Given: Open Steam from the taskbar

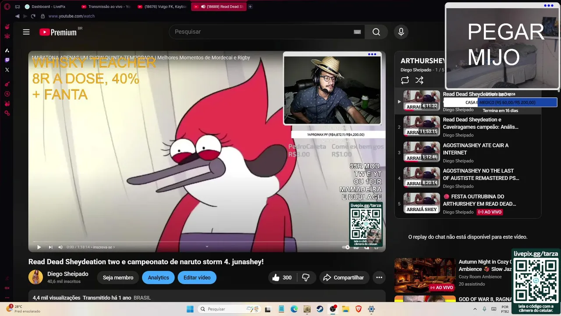Looking at the screenshot, I should pyautogui.click(x=320, y=309).
